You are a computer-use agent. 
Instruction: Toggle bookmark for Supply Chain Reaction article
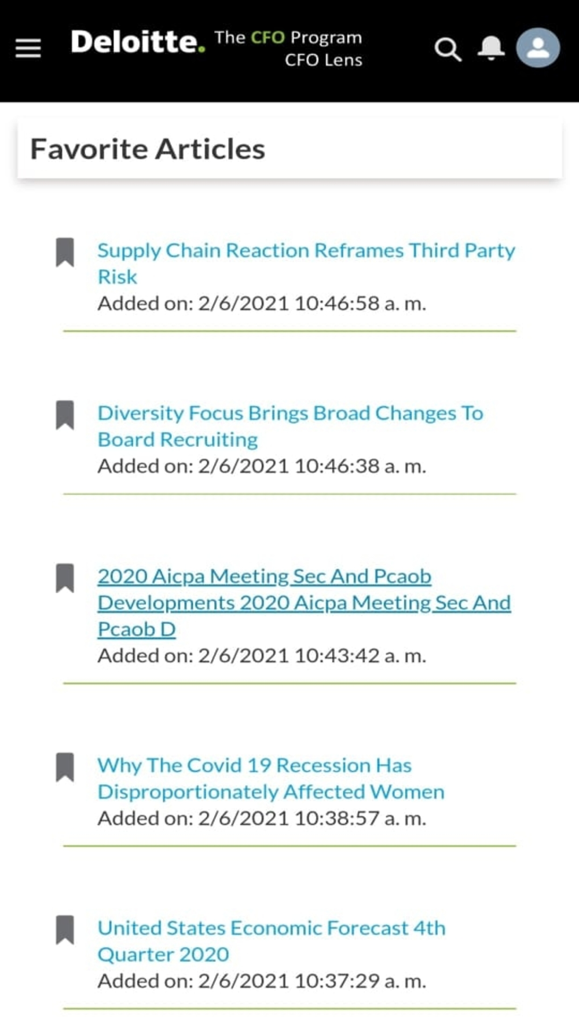coord(65,252)
